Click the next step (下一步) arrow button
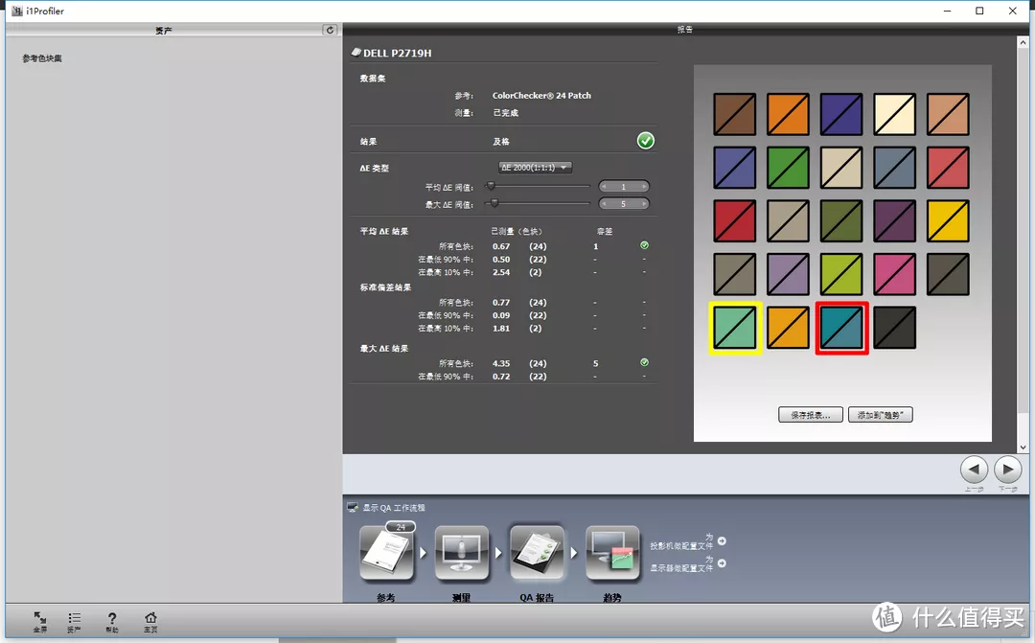 (x=1008, y=471)
